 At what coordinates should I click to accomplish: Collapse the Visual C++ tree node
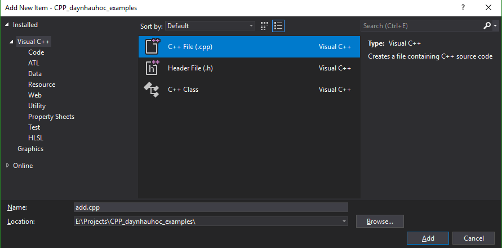(x=12, y=42)
